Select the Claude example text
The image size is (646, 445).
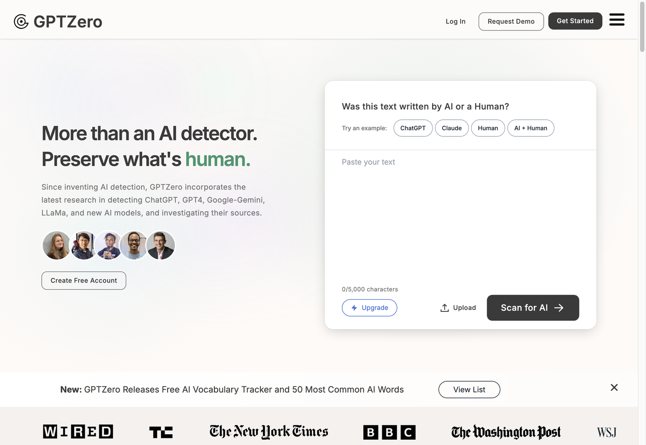click(x=451, y=128)
